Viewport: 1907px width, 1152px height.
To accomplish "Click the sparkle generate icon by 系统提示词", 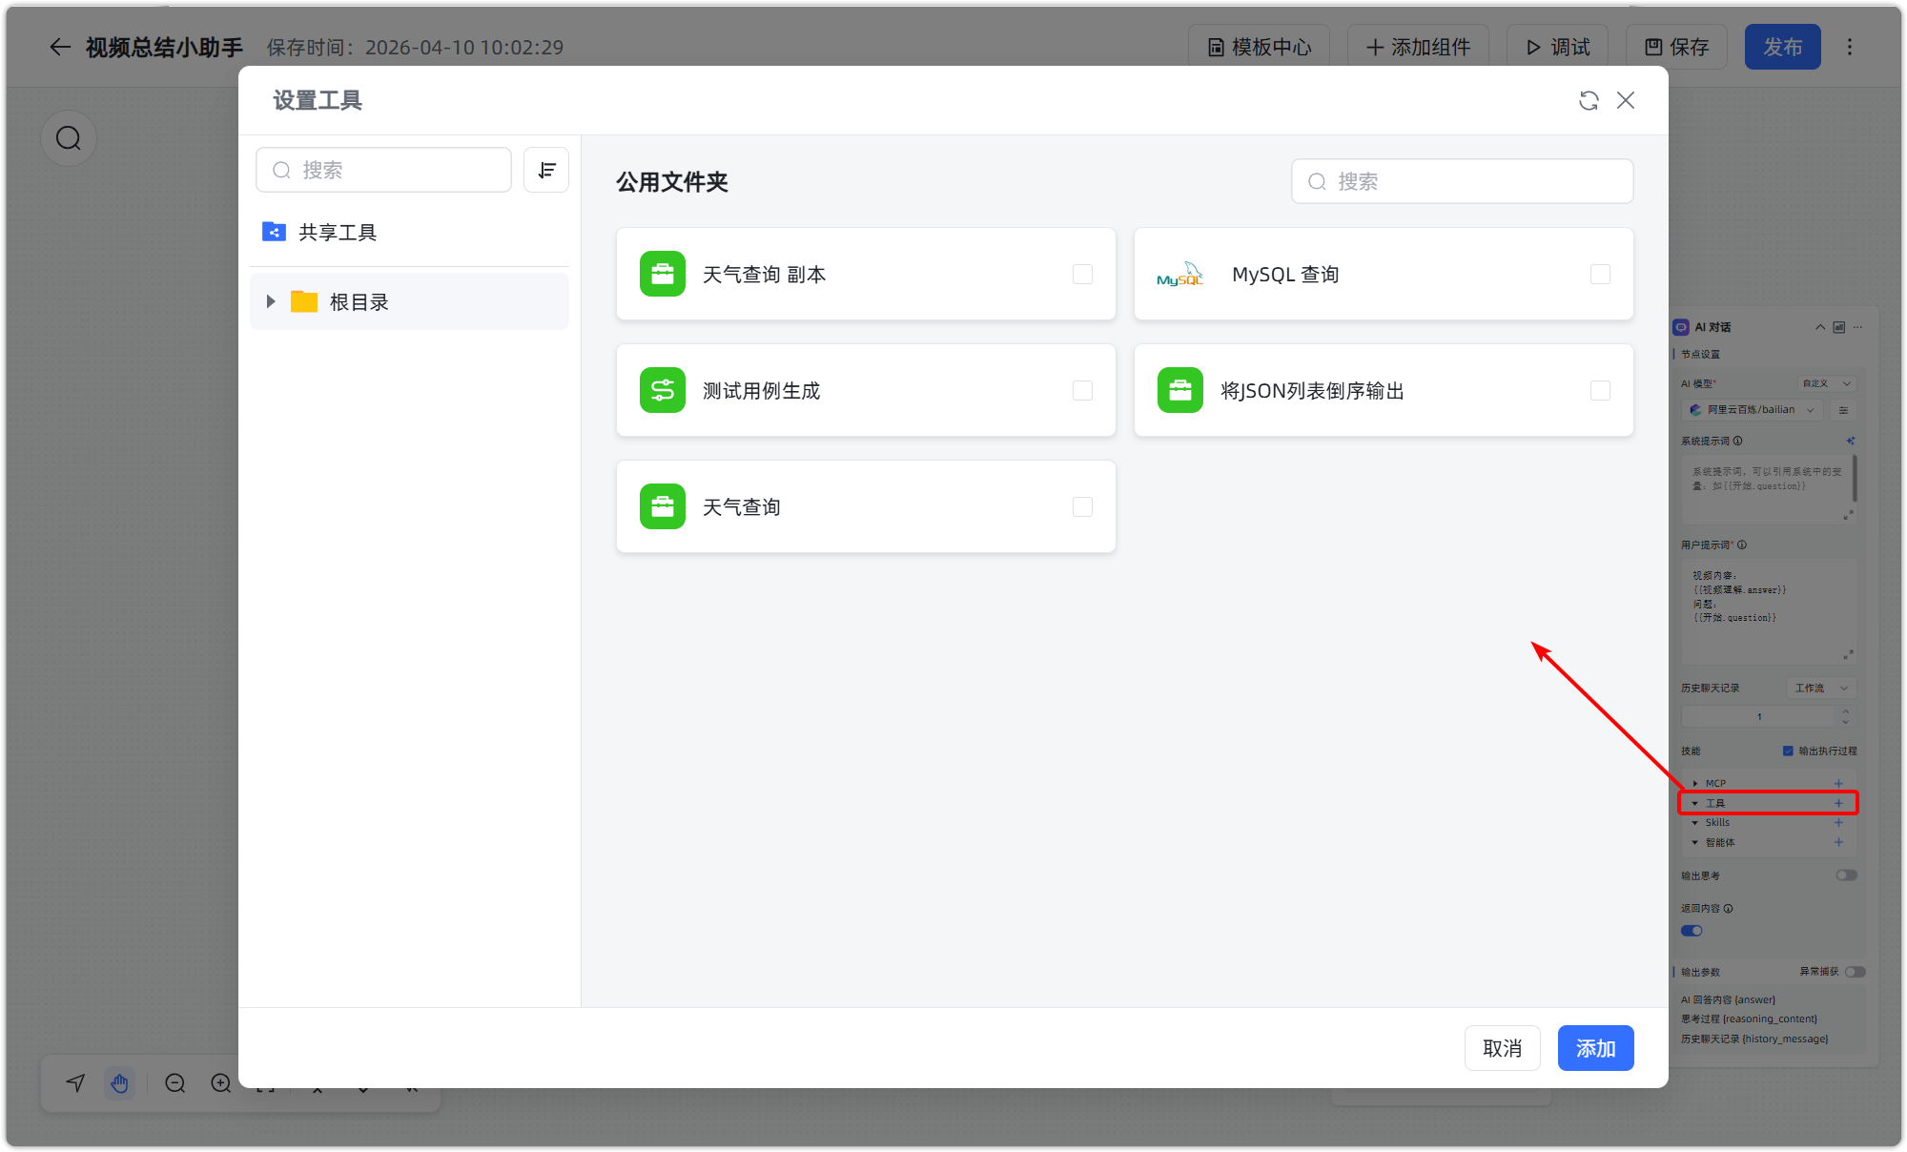I will pyautogui.click(x=1851, y=441).
